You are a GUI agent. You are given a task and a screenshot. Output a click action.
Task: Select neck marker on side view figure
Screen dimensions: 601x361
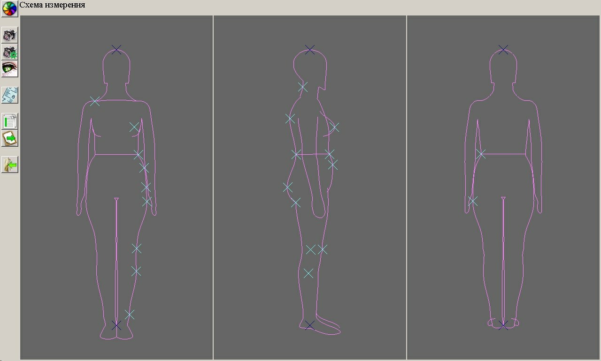pyautogui.click(x=303, y=87)
